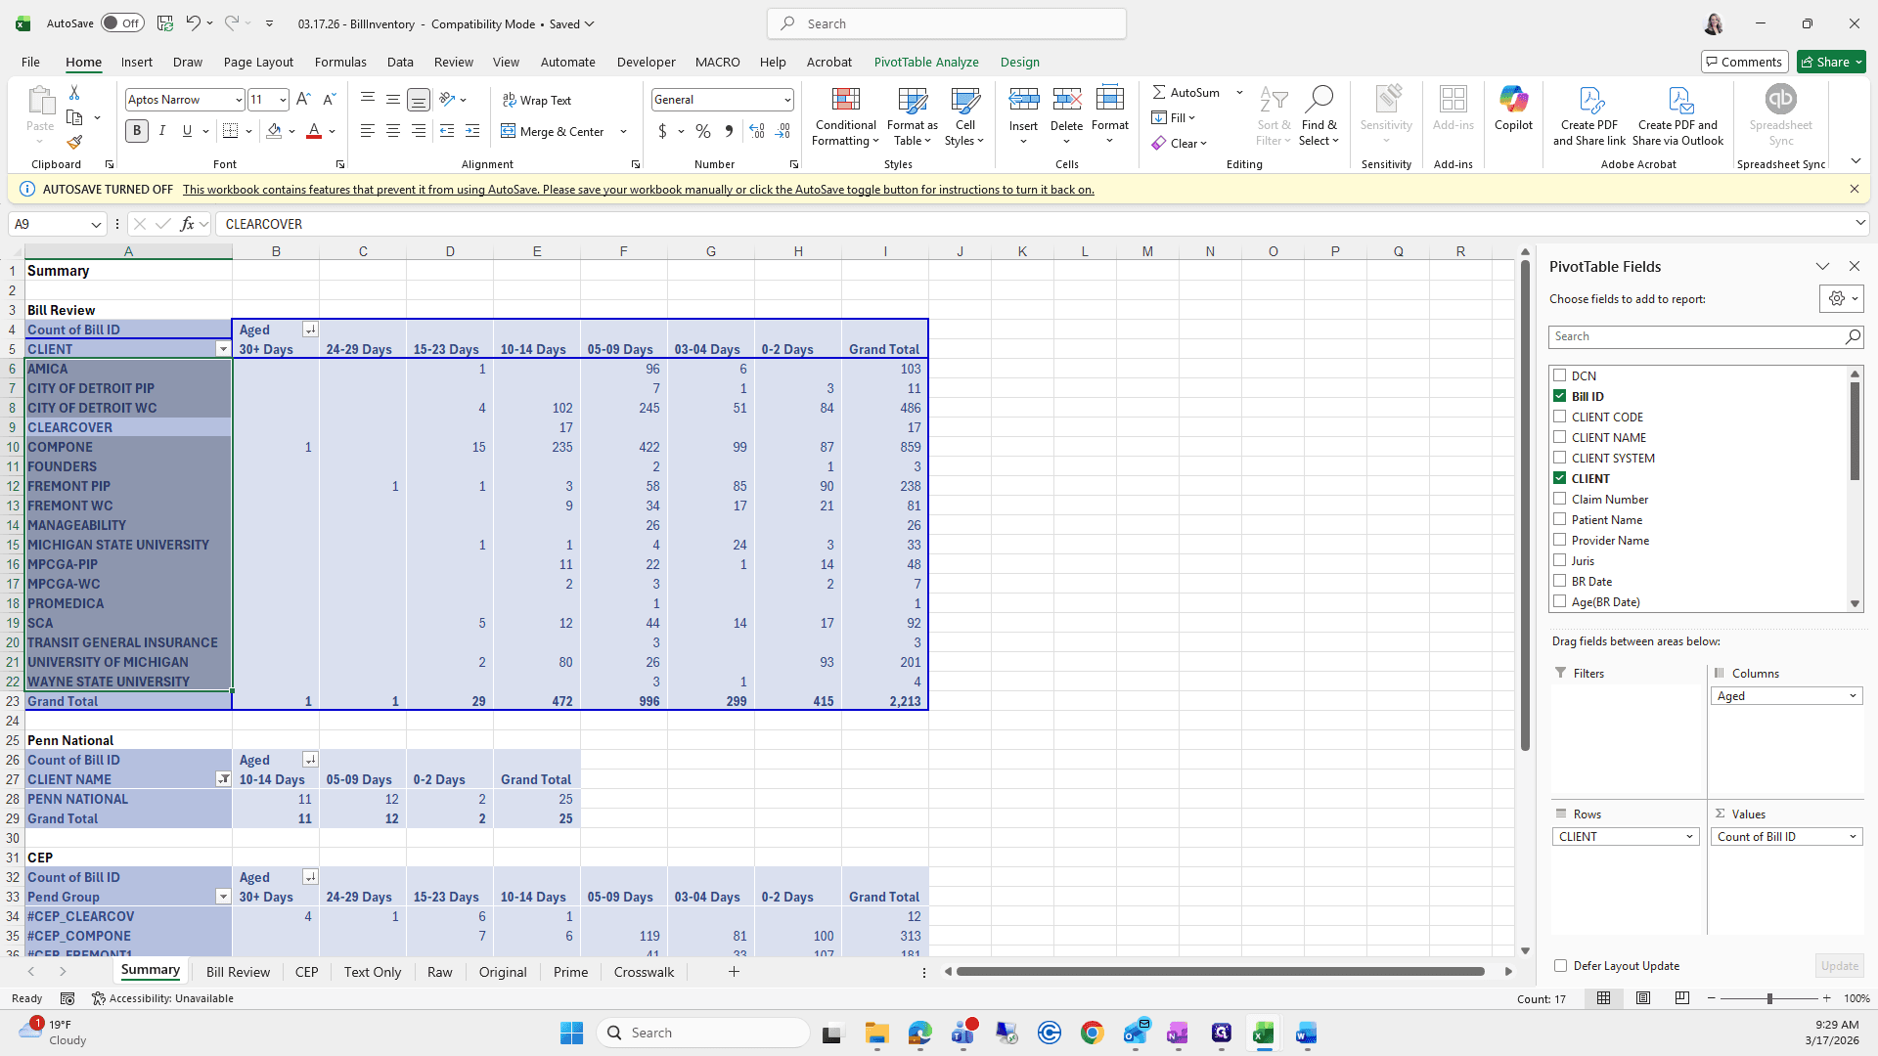
Task: Open the Formulas ribbon tab
Action: (340, 62)
